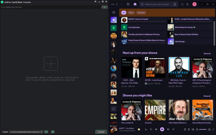Open the Friend Activity icon
Viewport: 216px width, 135px height.
point(187,4)
